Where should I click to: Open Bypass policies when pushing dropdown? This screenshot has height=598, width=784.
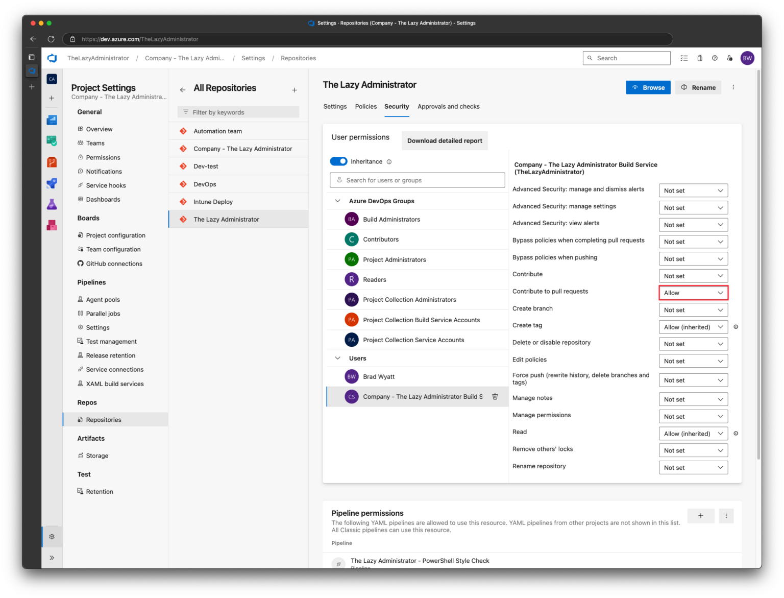tap(693, 259)
